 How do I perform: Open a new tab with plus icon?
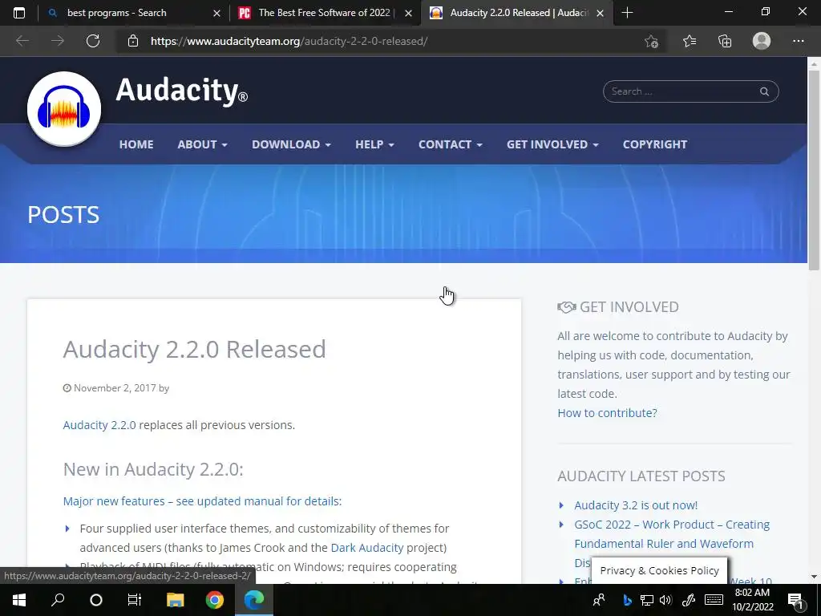point(627,13)
